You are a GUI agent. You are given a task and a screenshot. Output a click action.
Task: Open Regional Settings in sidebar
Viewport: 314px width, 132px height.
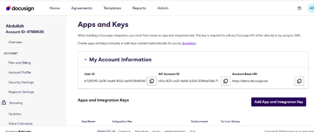coord(21,92)
